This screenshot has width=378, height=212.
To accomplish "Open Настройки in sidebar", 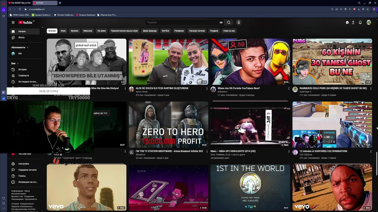I will click(x=25, y=164).
